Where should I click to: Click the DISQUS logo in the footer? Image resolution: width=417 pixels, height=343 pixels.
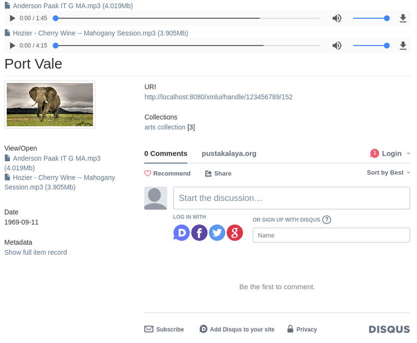coord(389,329)
